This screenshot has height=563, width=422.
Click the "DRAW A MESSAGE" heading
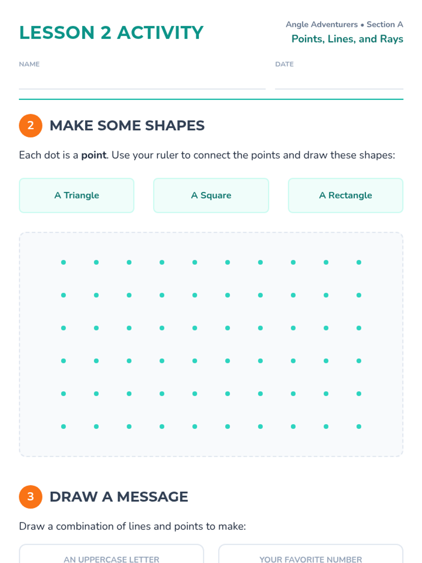click(x=119, y=497)
